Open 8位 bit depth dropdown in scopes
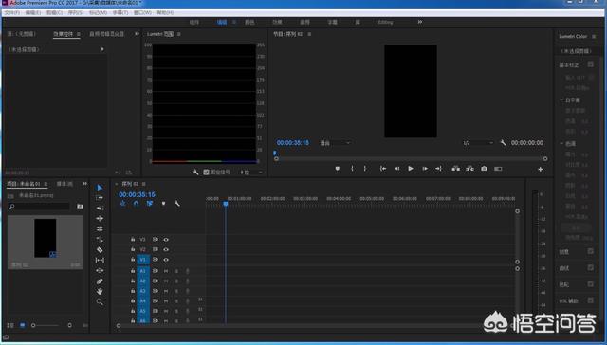 pyautogui.click(x=250, y=172)
